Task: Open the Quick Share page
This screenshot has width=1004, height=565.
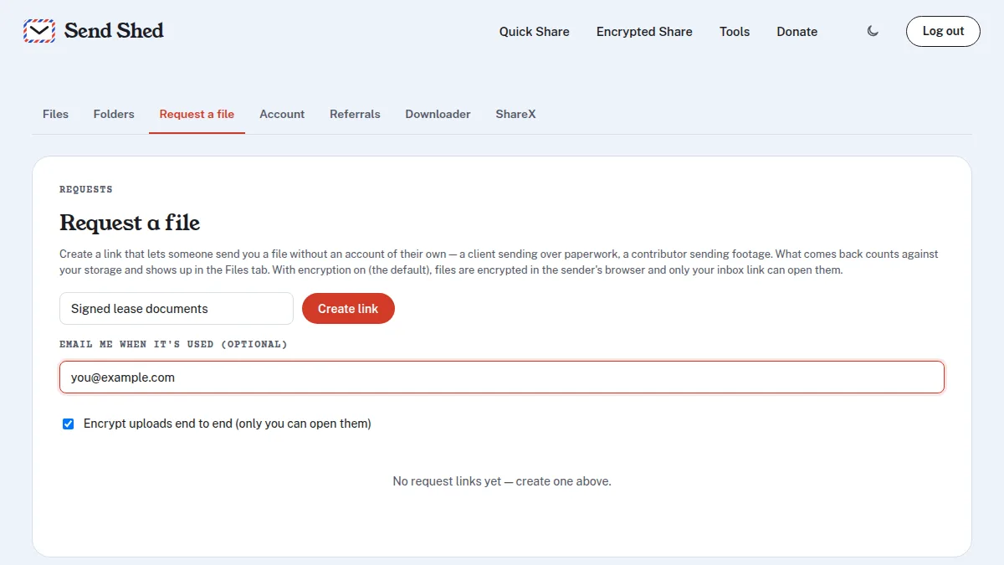Action: point(535,32)
